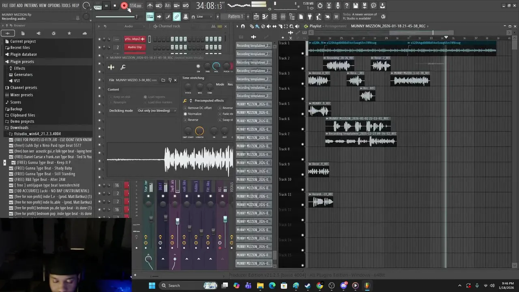This screenshot has height=292, width=519.
Task: Open the OPTIONS menu
Action: pyautogui.click(x=54, y=6)
